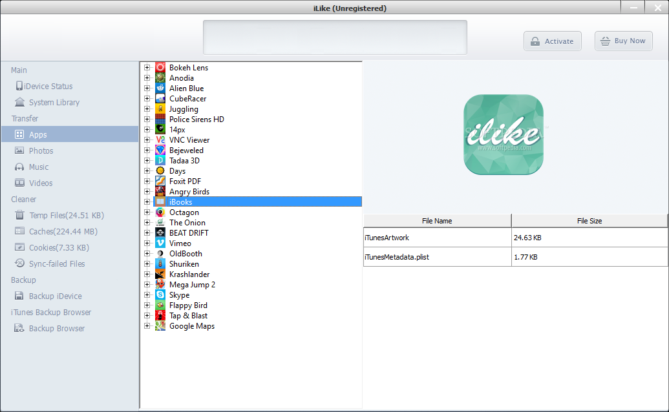The image size is (669, 412).
Task: Click the CubeRacer app icon
Action: pos(160,98)
